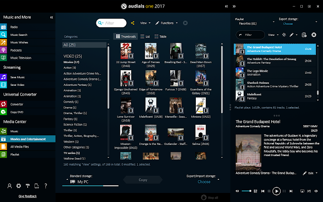Viewport: 323px width, 202px height.
Task: Expand the Standard storage selector arrow
Action: click(x=67, y=180)
